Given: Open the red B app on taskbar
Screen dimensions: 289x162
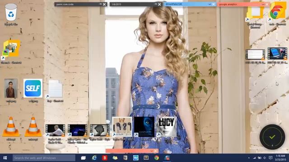Looking at the screenshot, I should [x=105, y=158].
